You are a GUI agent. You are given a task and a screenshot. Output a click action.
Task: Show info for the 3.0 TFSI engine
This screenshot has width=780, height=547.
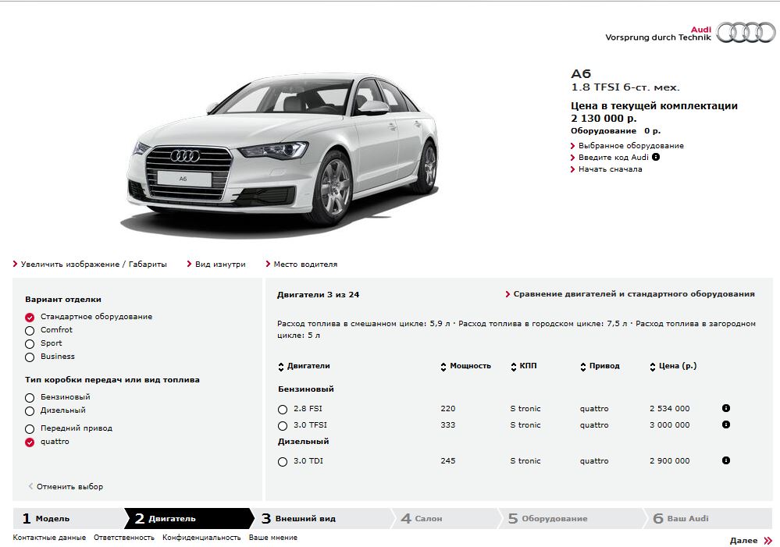726,424
